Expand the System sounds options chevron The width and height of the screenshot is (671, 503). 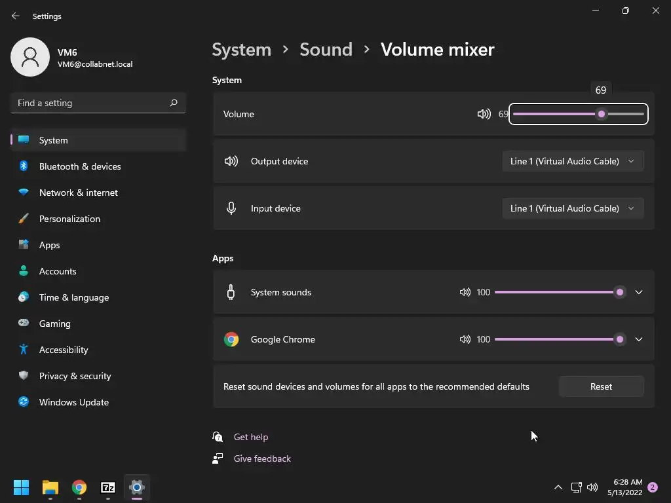(639, 292)
